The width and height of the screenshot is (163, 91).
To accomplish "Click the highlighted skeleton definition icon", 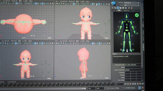I will [x=118, y=8].
